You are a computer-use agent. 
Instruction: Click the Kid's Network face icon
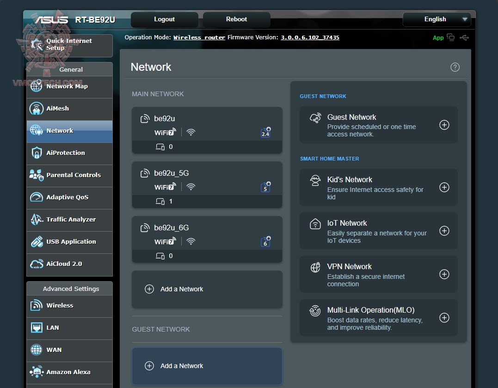pos(315,180)
